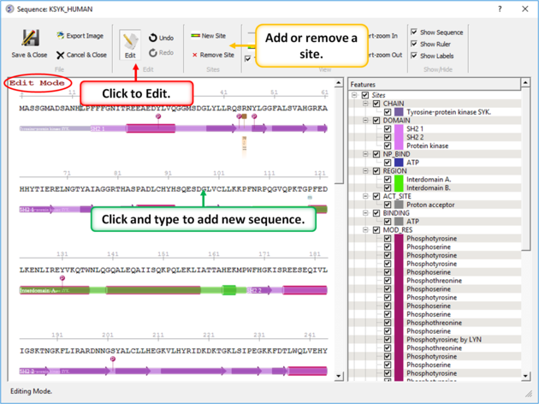Click the SH2 1 pink color swatch
539x404 pixels.
click(x=399, y=129)
